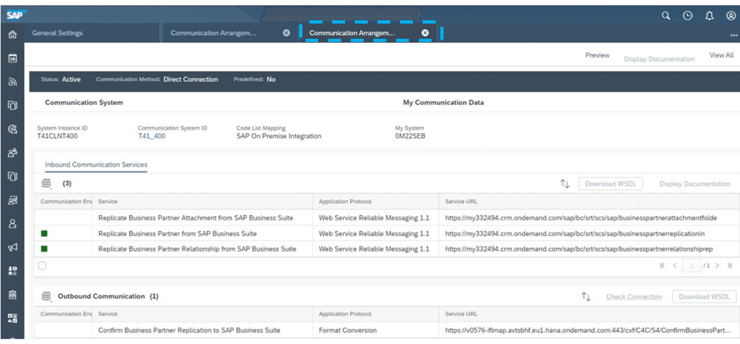The height and width of the screenshot is (344, 740).
Task: Click the "SAP On Premise Integration" code list mapping
Action: (x=279, y=136)
